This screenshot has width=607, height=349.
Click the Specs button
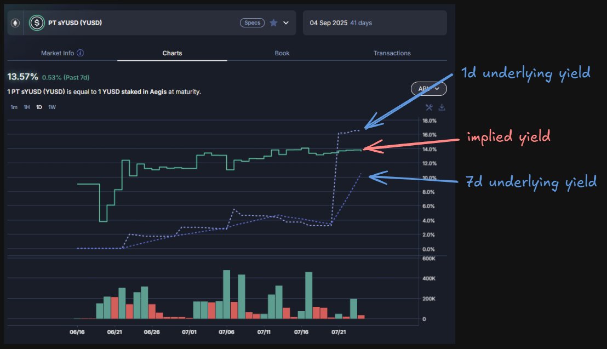(253, 23)
